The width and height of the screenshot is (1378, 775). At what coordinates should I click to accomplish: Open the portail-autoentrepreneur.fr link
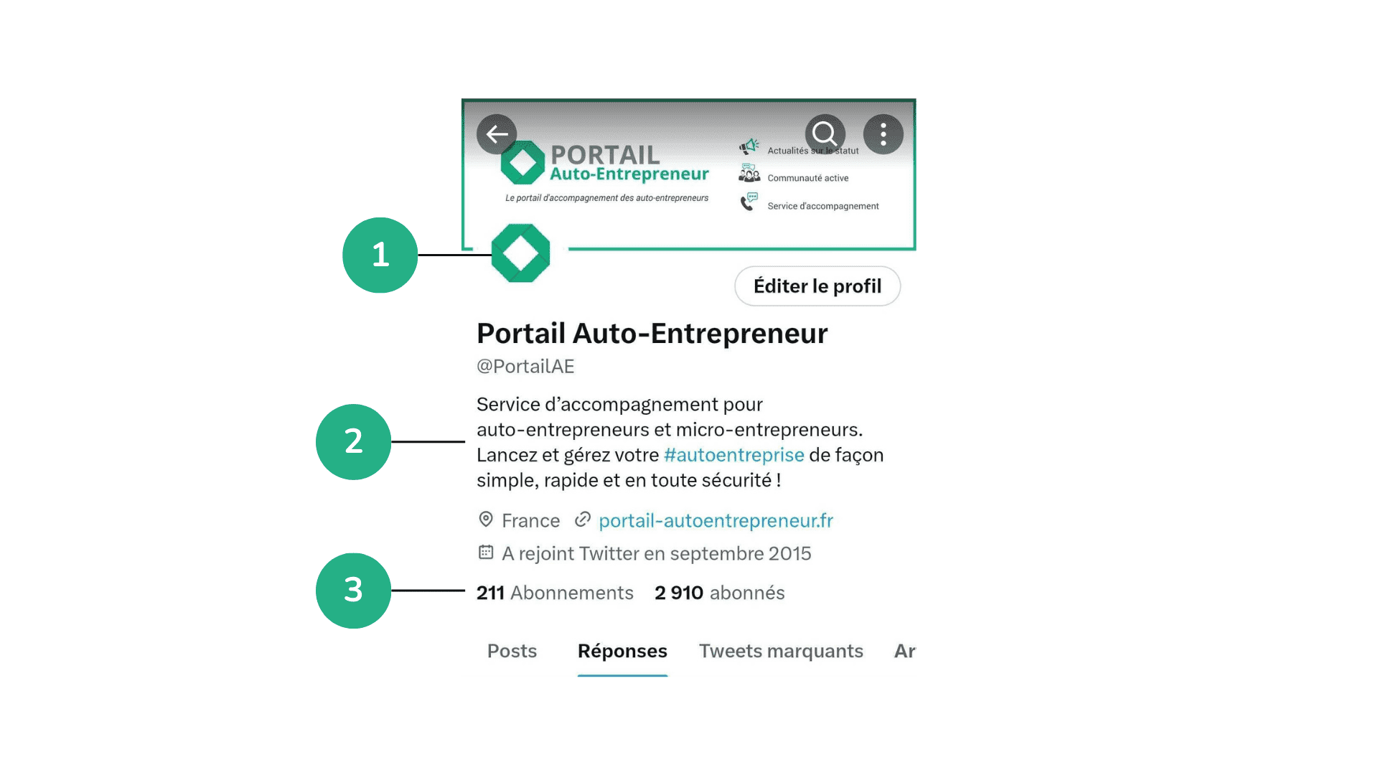point(716,520)
